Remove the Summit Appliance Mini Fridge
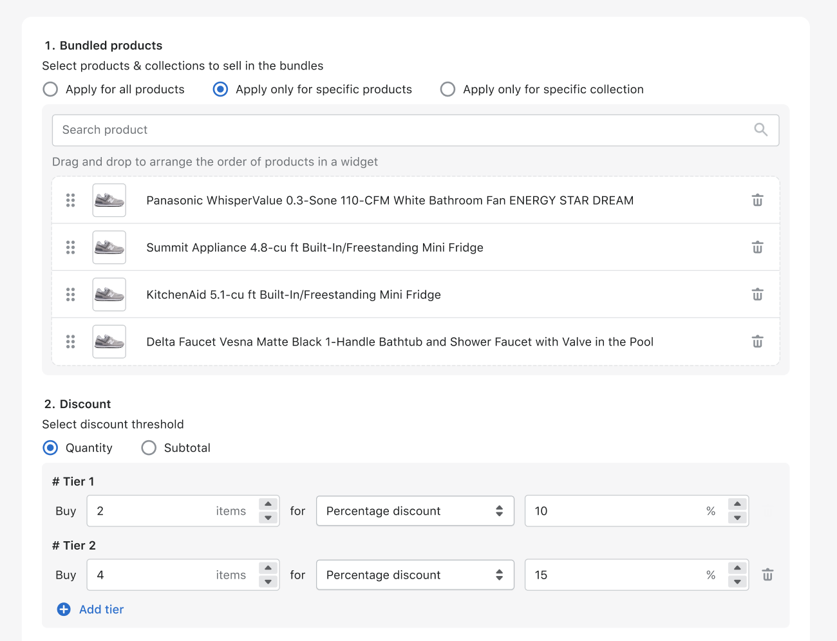The image size is (837, 641). tap(757, 247)
